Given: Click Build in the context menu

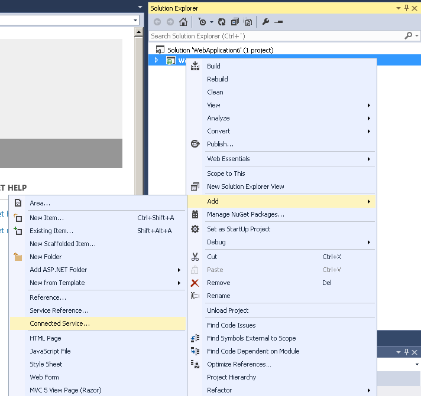Looking at the screenshot, I should pos(213,66).
